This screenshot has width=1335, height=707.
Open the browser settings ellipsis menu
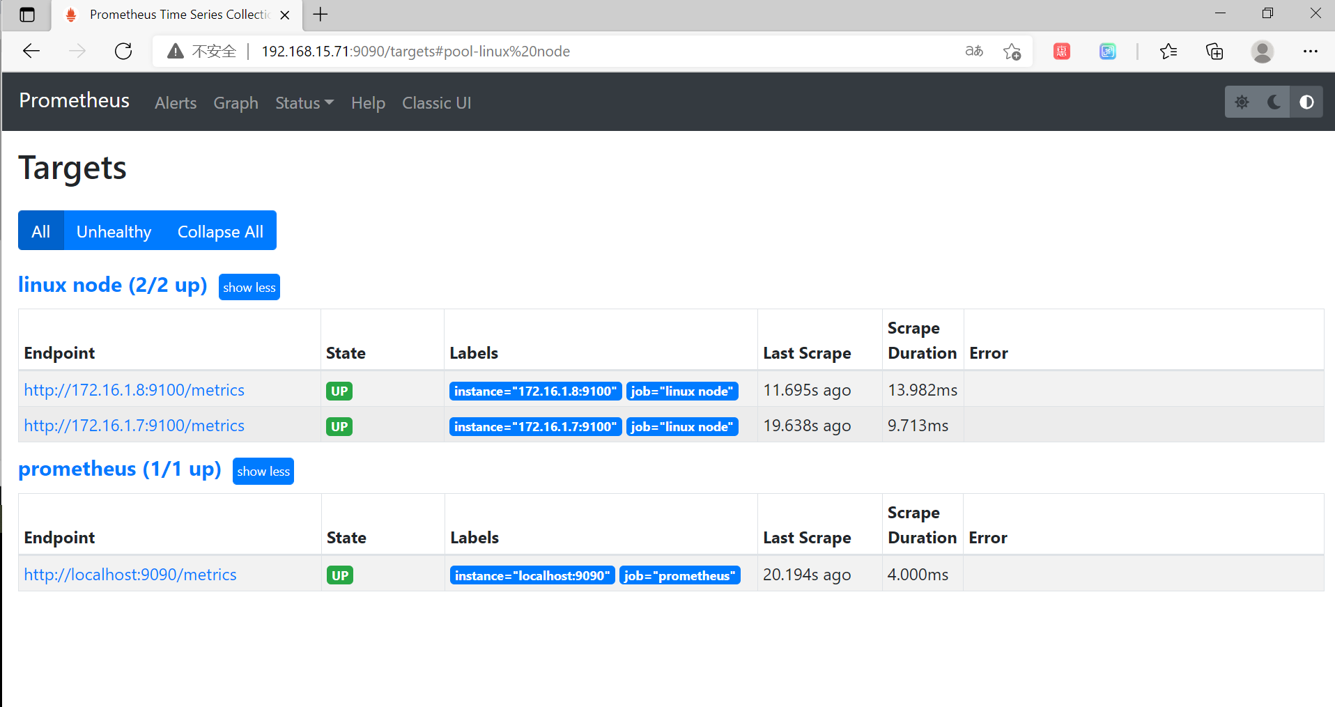pyautogui.click(x=1310, y=51)
